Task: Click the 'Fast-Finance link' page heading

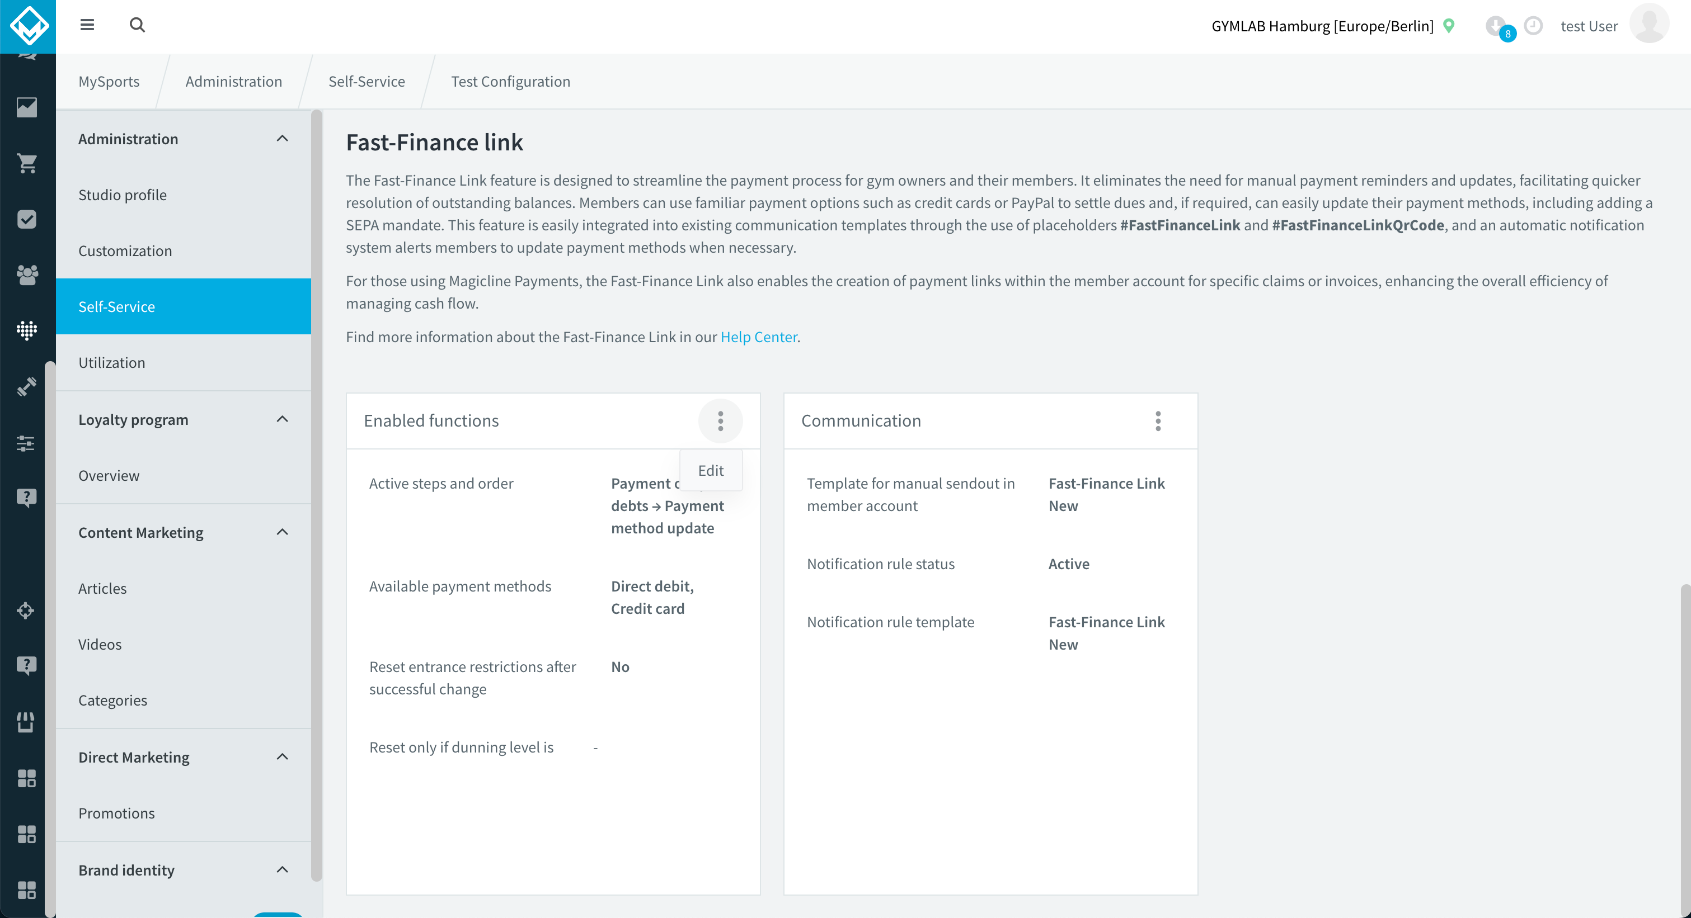Action: [x=434, y=143]
